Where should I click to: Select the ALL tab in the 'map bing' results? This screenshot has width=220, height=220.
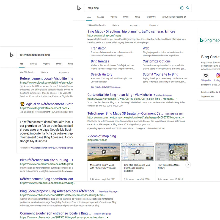tap(89, 17)
